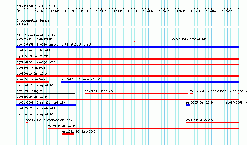This screenshot has height=145, width=247.
Task: Click the 11737k ruler position
Action: (x=101, y=11)
